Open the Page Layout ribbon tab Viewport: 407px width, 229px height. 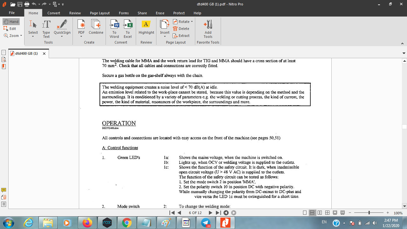pos(100,13)
